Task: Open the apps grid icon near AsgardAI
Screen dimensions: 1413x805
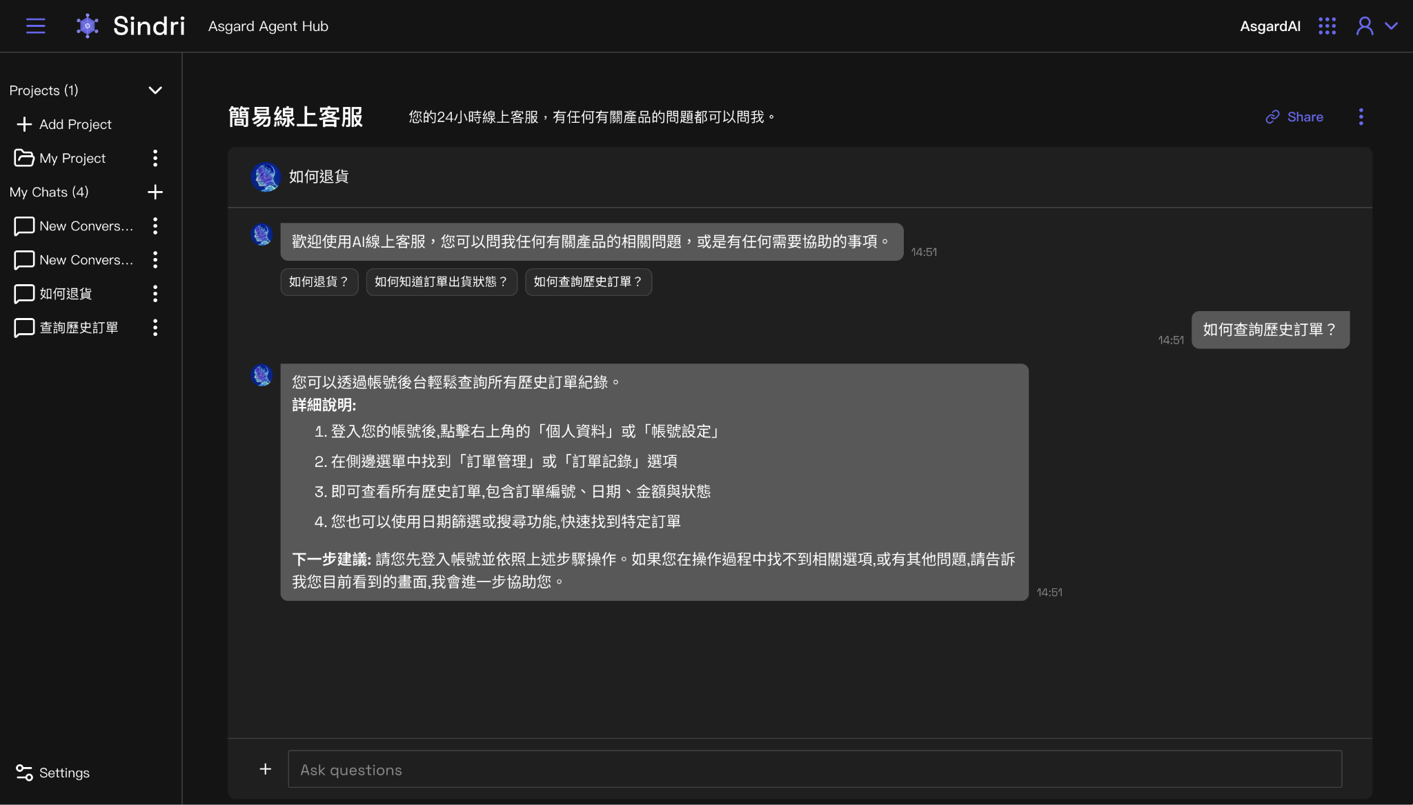Action: tap(1327, 26)
